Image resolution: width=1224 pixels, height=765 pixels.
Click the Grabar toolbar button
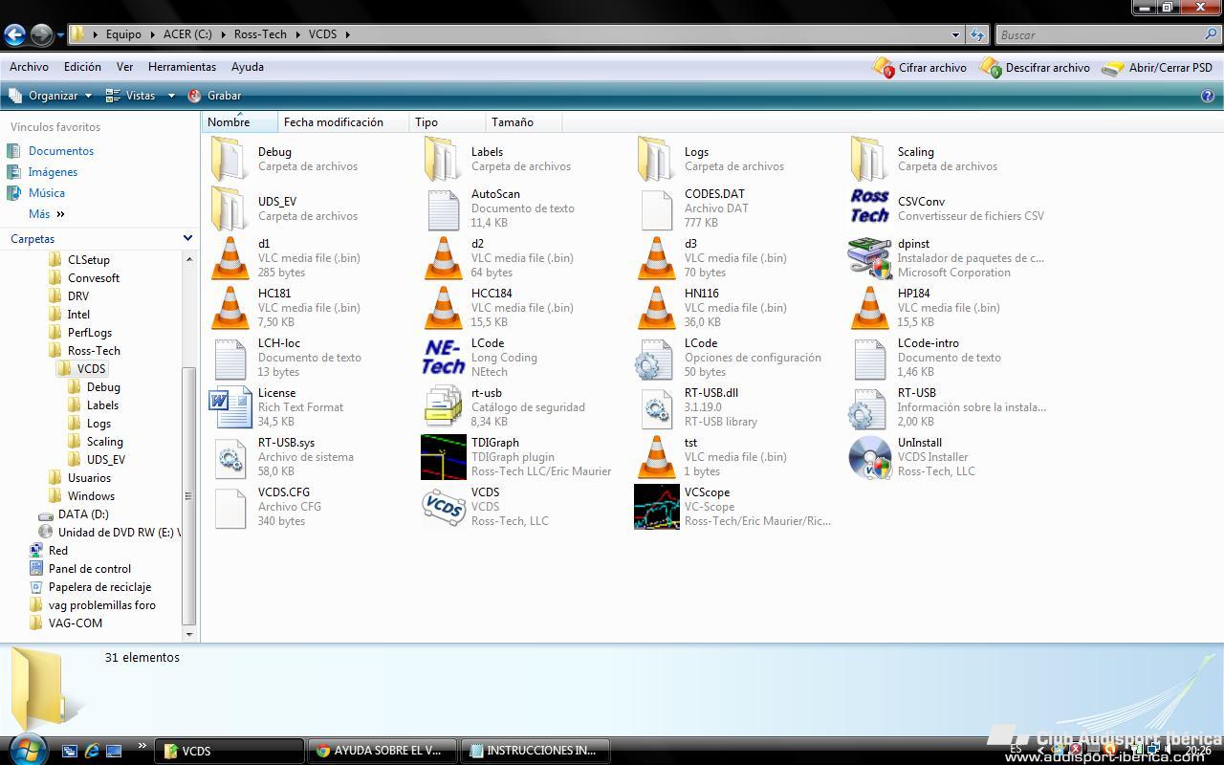click(x=214, y=96)
